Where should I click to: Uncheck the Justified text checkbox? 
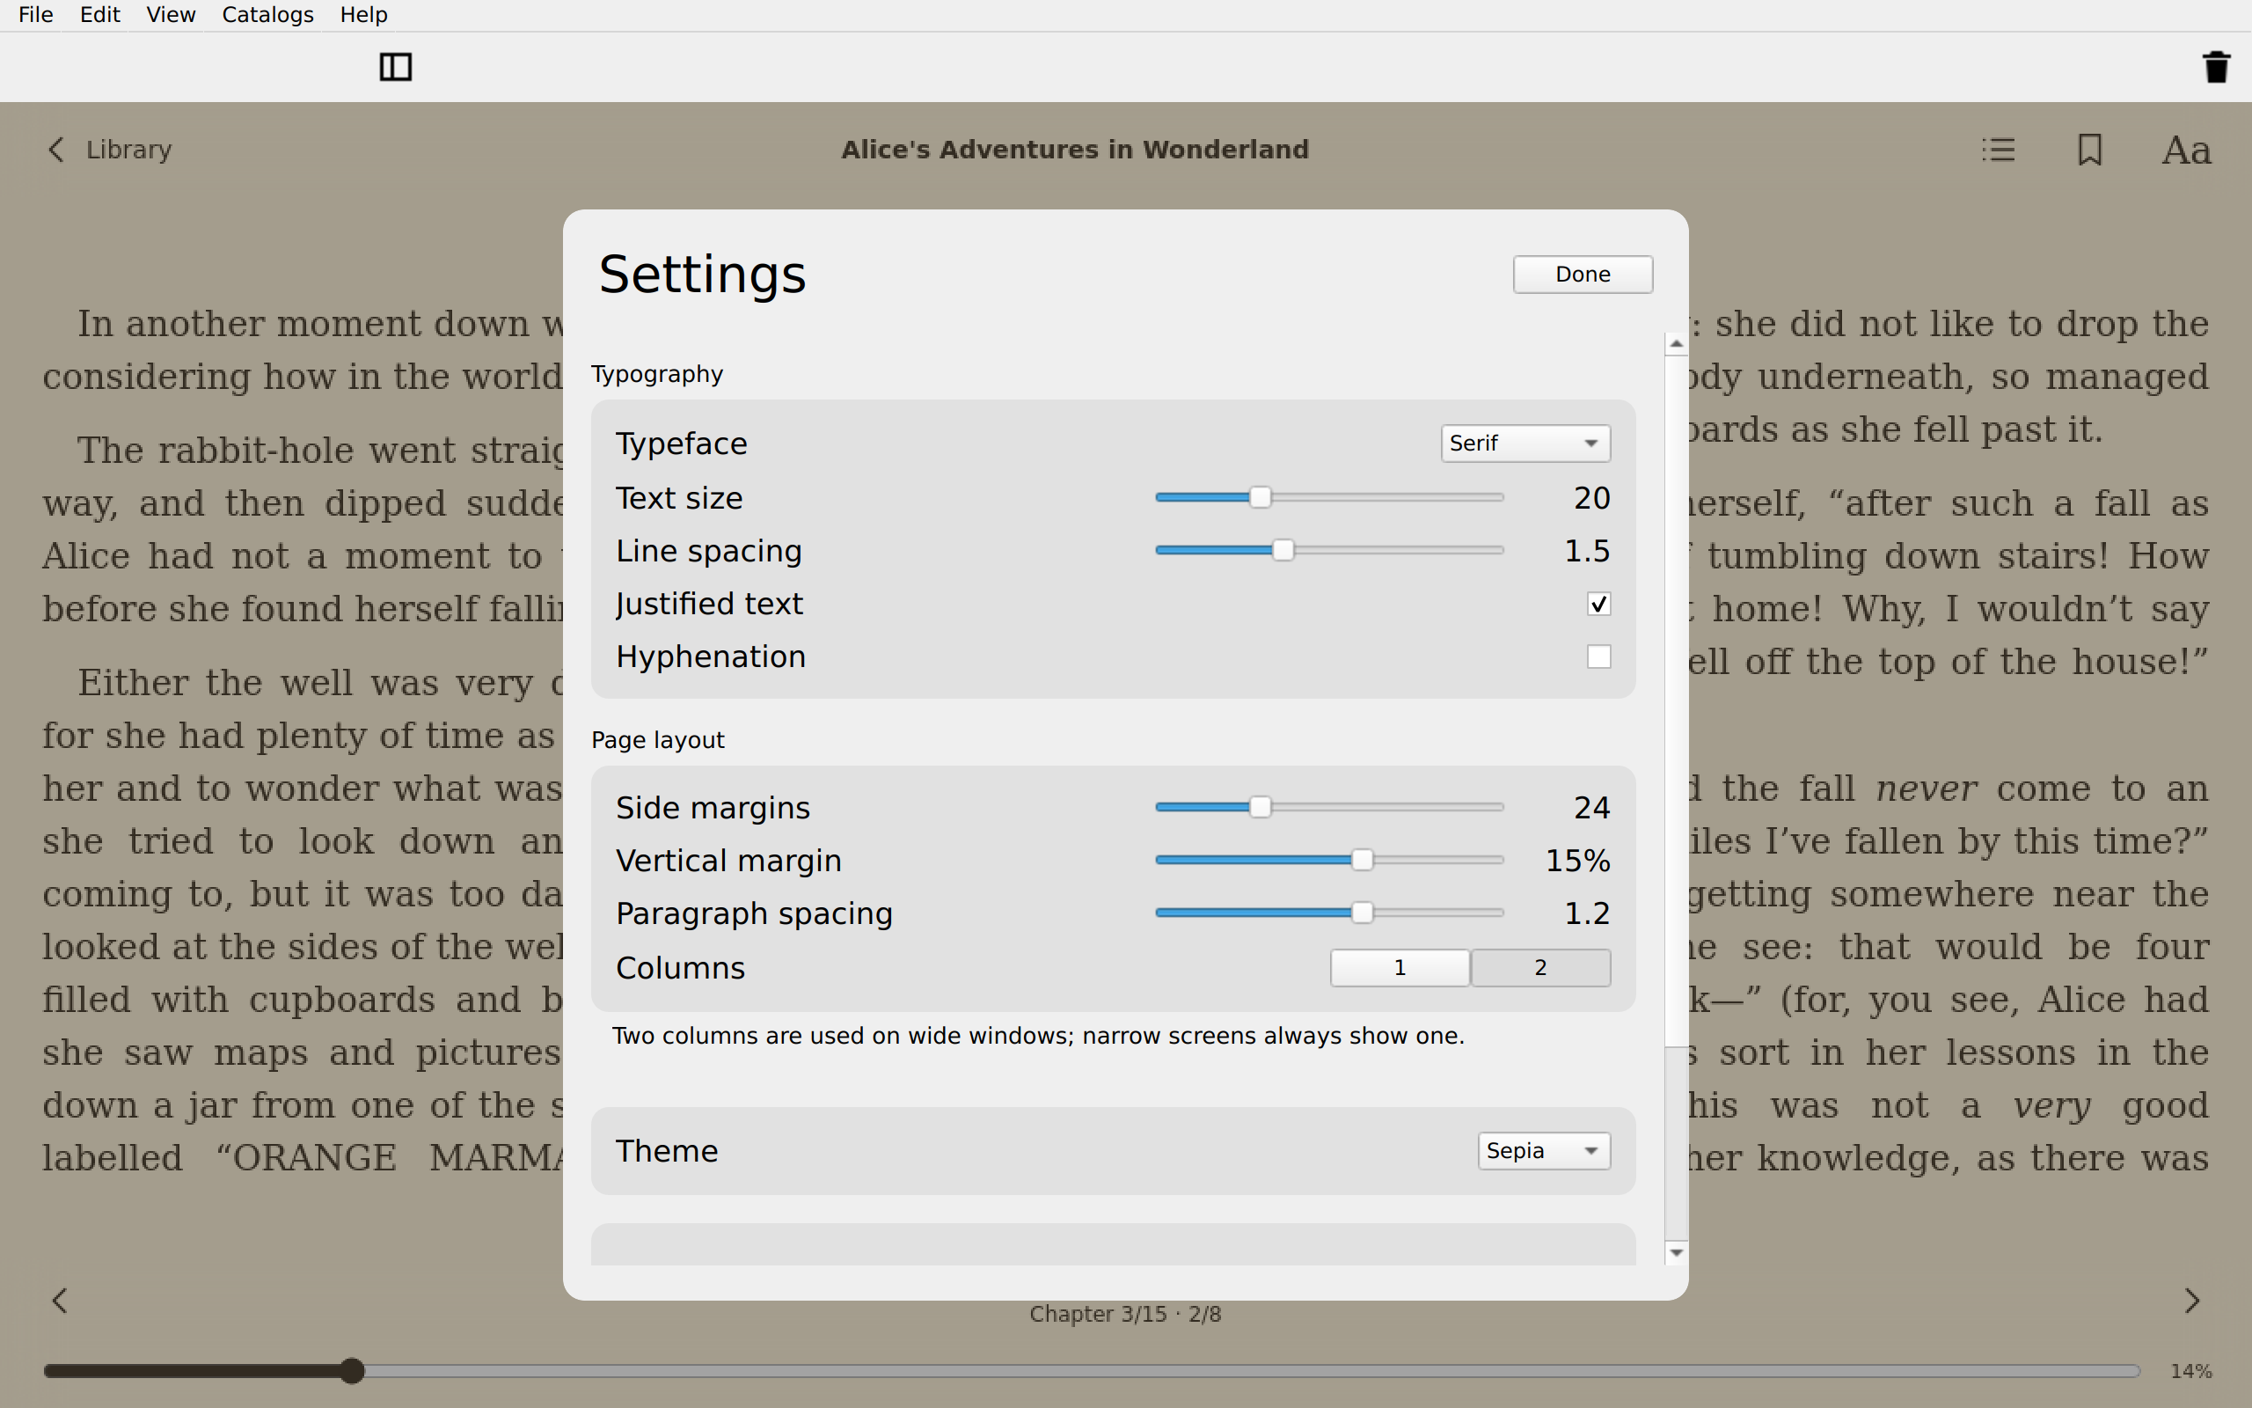1598,605
